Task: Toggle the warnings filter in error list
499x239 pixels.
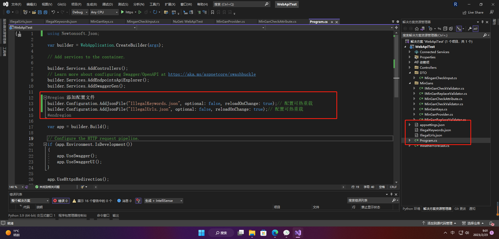Action: [x=92, y=201]
